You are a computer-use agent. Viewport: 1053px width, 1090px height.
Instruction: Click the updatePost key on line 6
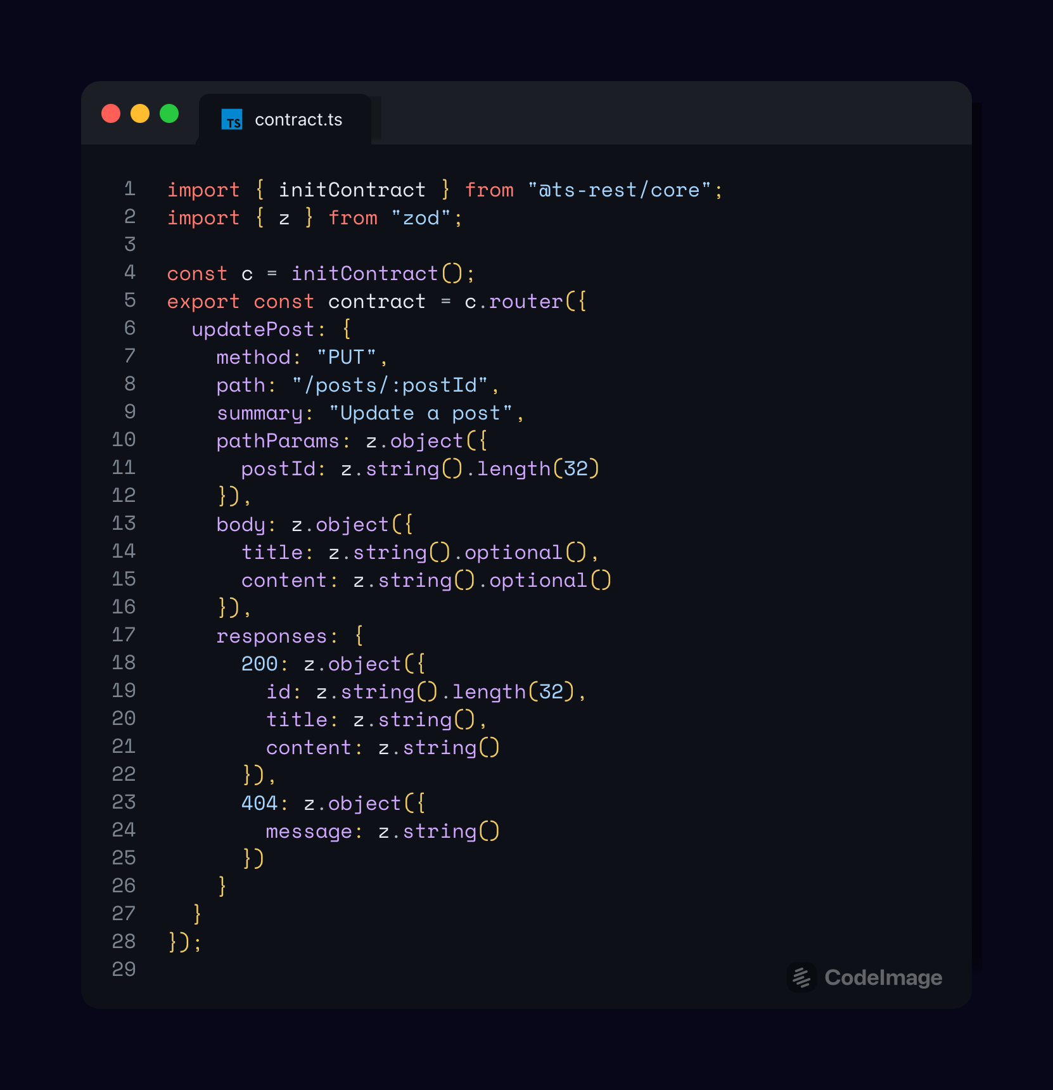click(253, 330)
